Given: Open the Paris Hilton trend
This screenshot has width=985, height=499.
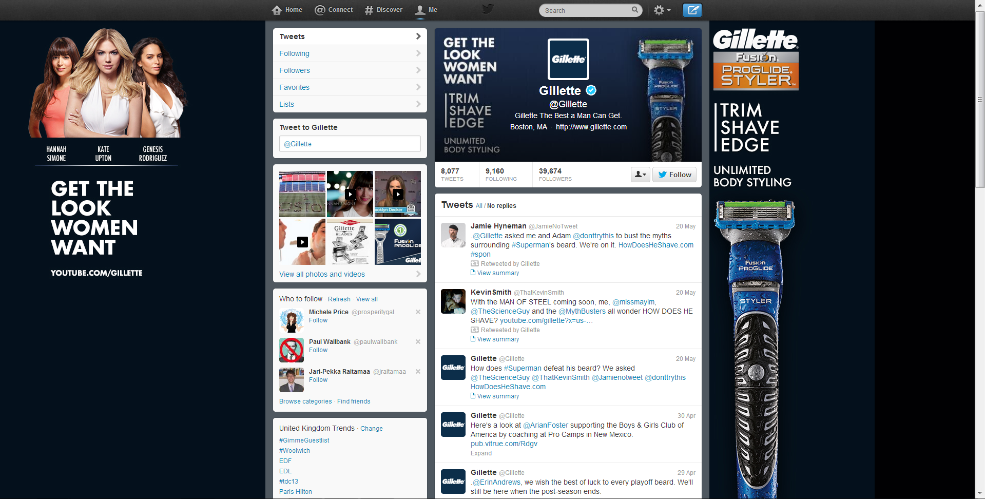Looking at the screenshot, I should pyautogui.click(x=296, y=492).
